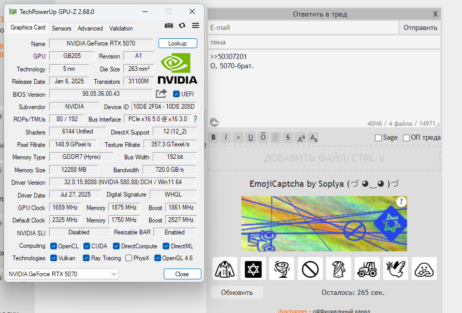This screenshot has height=313, width=462.
Task: Click the BIOS export share icon
Action: (161, 94)
